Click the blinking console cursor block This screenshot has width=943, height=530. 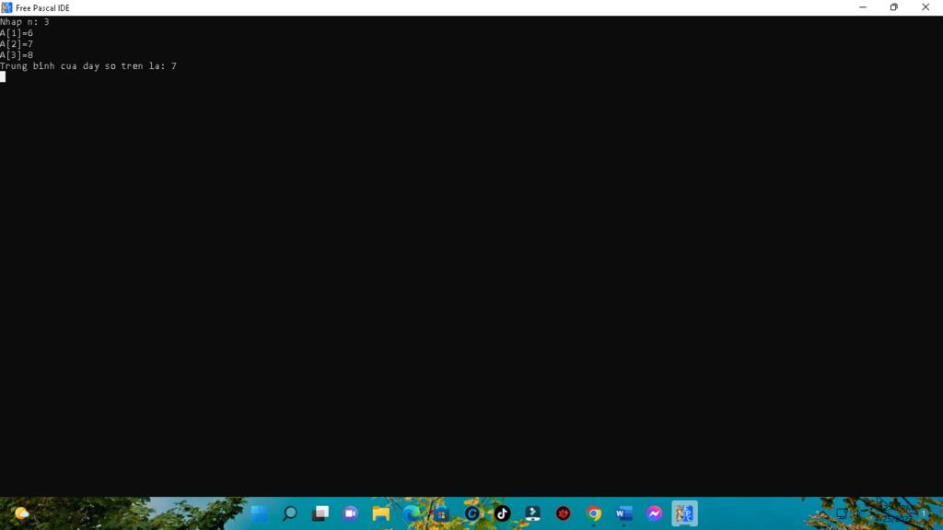tap(3, 77)
